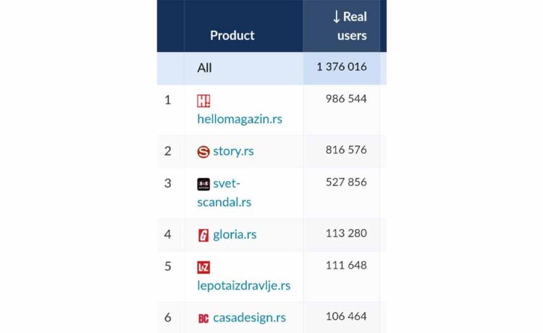Click the Gloria red G logo icon
The width and height of the screenshot is (543, 333).
click(203, 235)
